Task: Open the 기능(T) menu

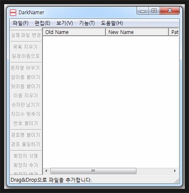Action: click(x=87, y=23)
